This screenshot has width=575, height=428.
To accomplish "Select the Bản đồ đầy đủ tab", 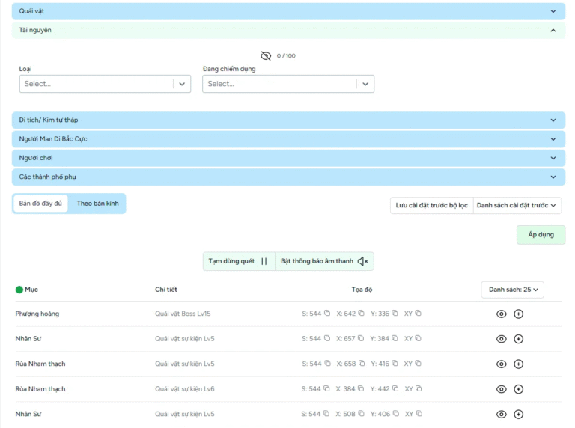I will 40,204.
